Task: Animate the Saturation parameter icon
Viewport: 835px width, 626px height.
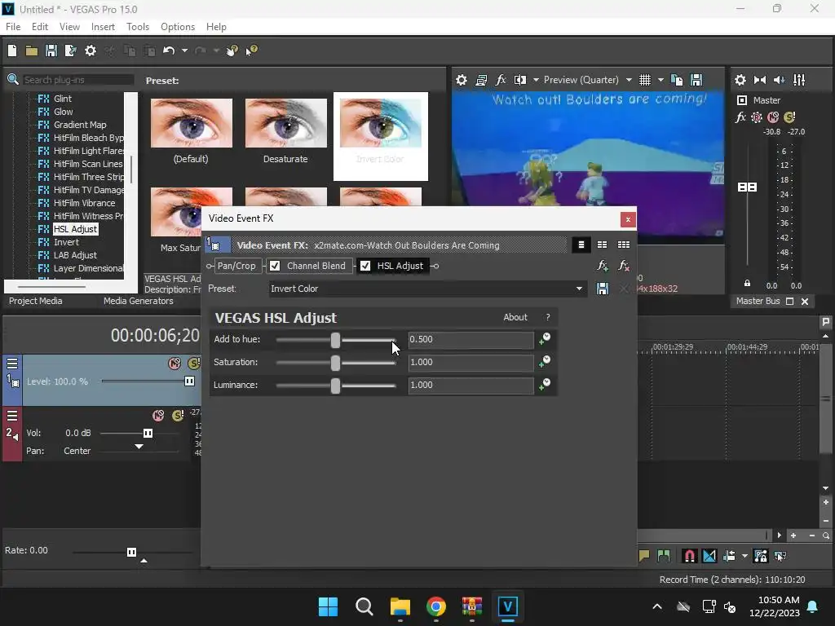Action: point(545,362)
